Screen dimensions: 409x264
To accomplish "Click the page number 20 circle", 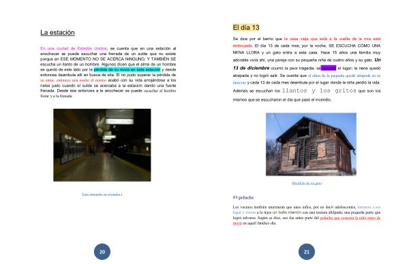I will click(102, 252).
